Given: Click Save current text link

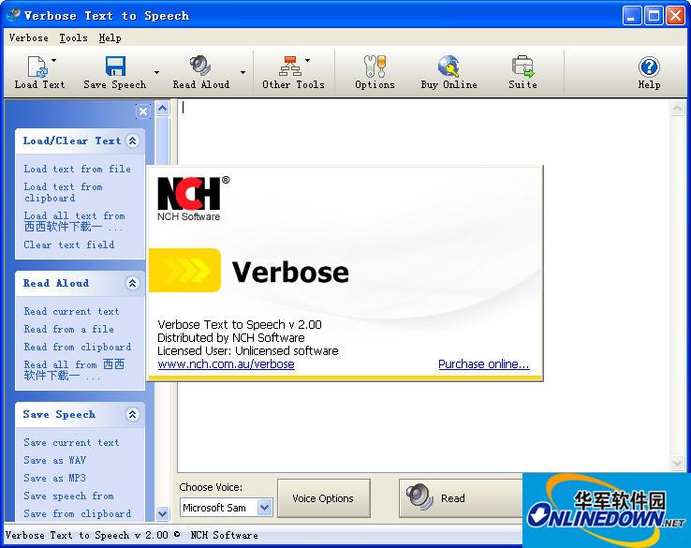Looking at the screenshot, I should pyautogui.click(x=71, y=442).
